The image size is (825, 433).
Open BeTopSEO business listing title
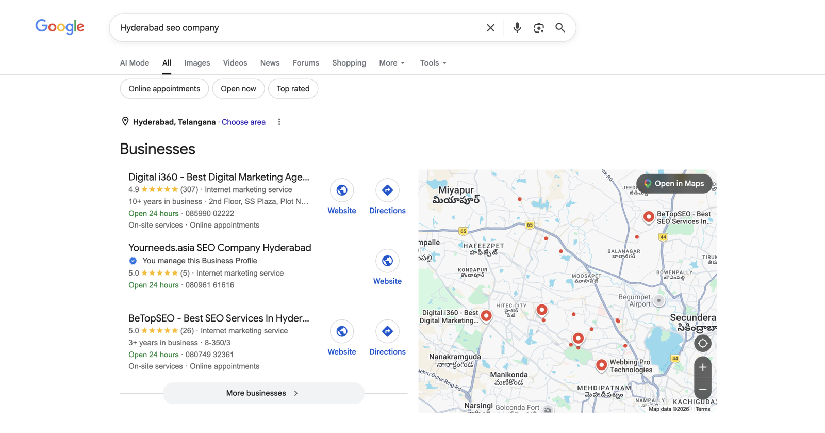(x=219, y=318)
